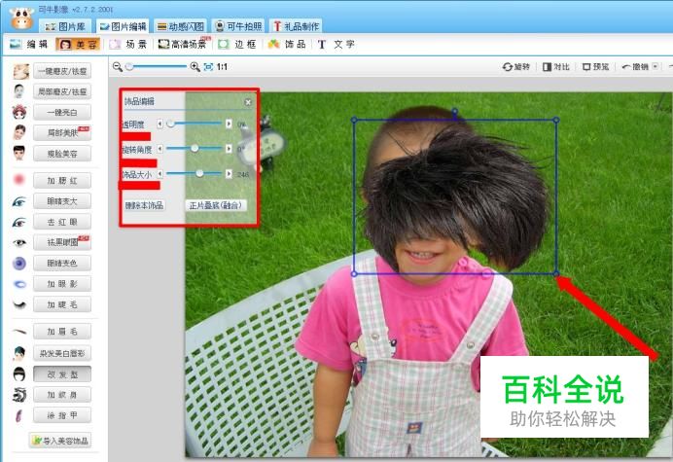Click the cow logo icon of 可牛影像
The width and height of the screenshot is (673, 462).
click(x=21, y=18)
